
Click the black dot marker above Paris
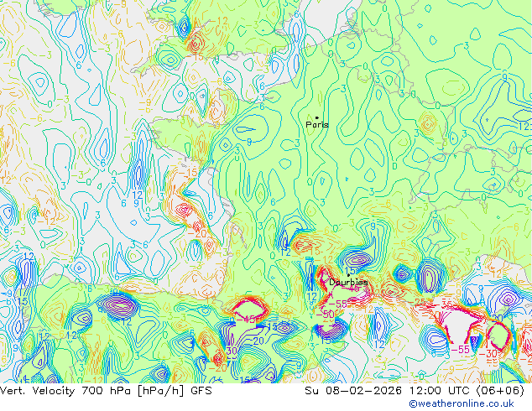coord(317,117)
